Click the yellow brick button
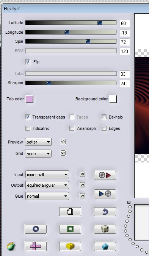Viewport: 149px width, 256px height. (70, 247)
